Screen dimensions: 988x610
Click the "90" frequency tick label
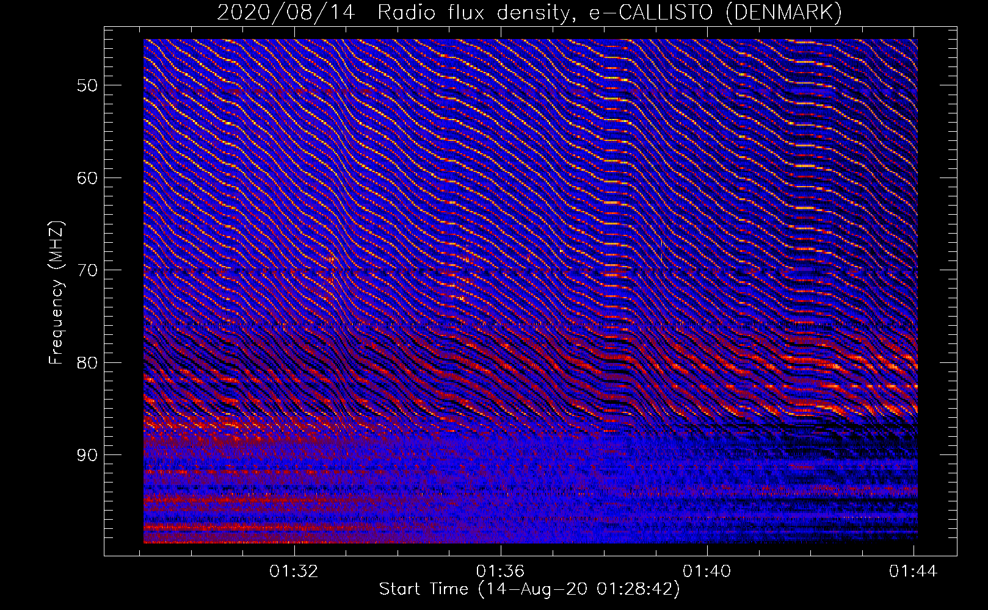(x=87, y=455)
